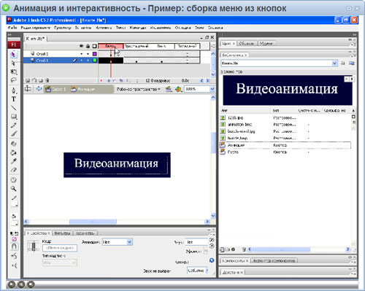365x291 pixels.
Task: Open the label type dropdown
Action: click(x=60, y=263)
